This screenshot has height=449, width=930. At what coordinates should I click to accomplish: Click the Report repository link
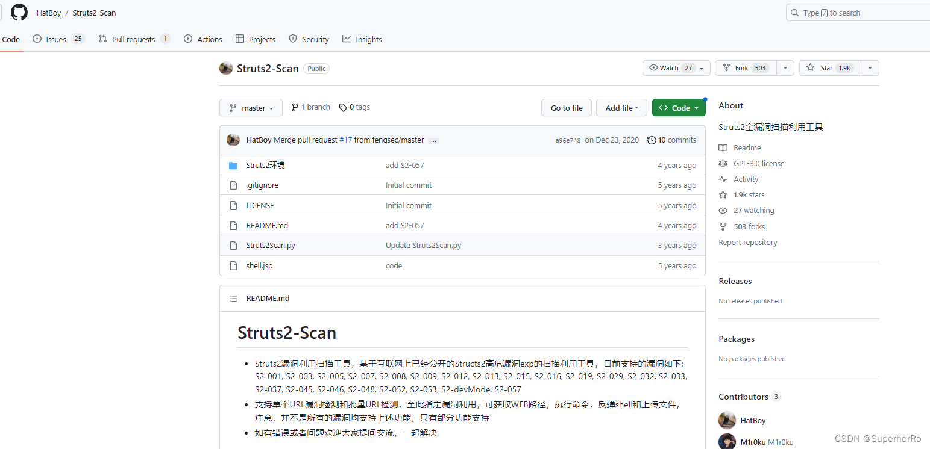click(x=748, y=243)
